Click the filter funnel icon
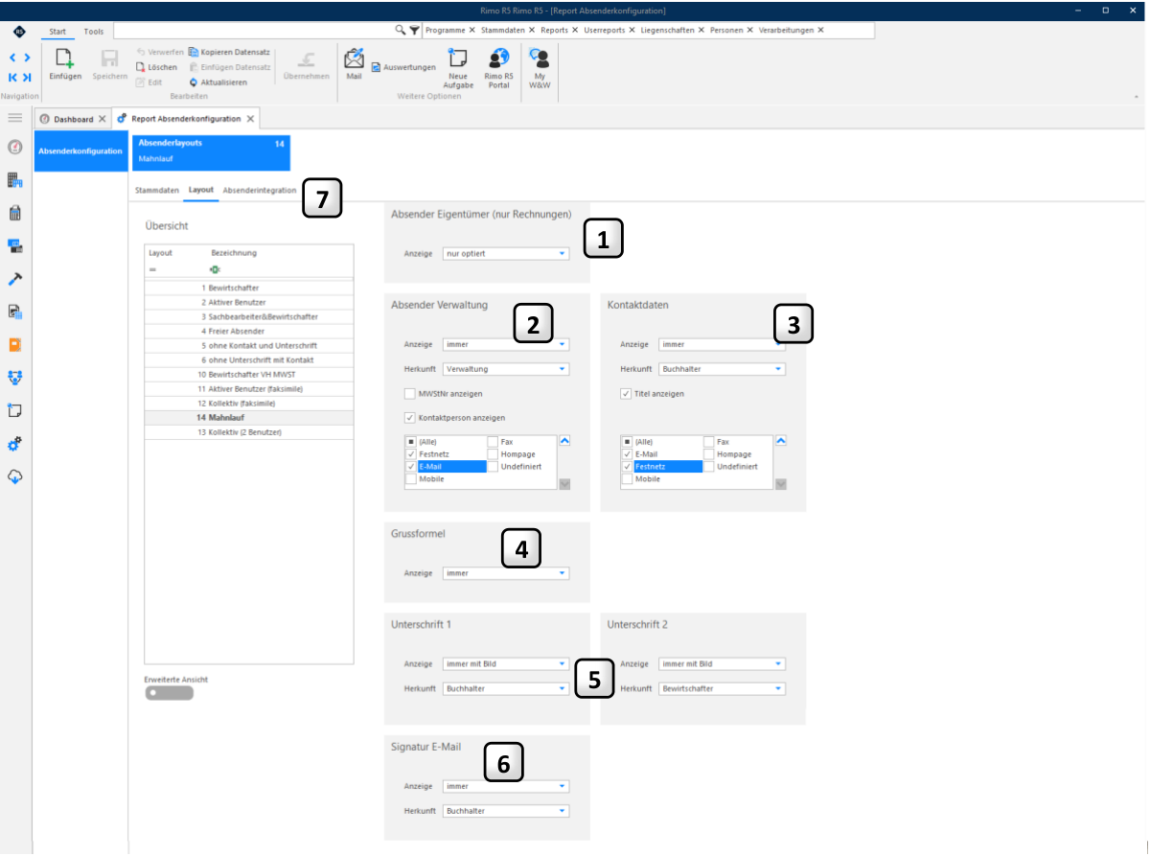The image size is (1150, 856). [x=414, y=30]
